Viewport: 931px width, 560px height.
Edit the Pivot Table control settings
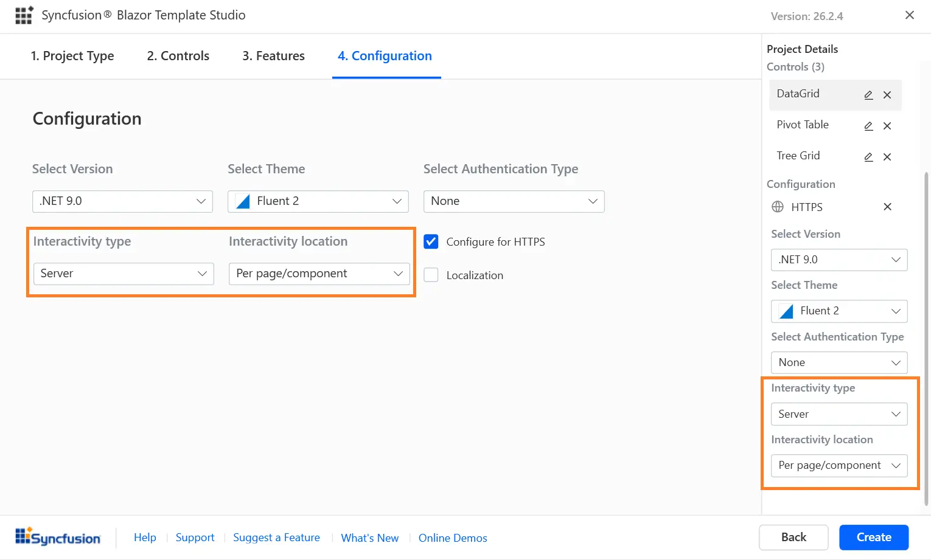click(x=868, y=126)
